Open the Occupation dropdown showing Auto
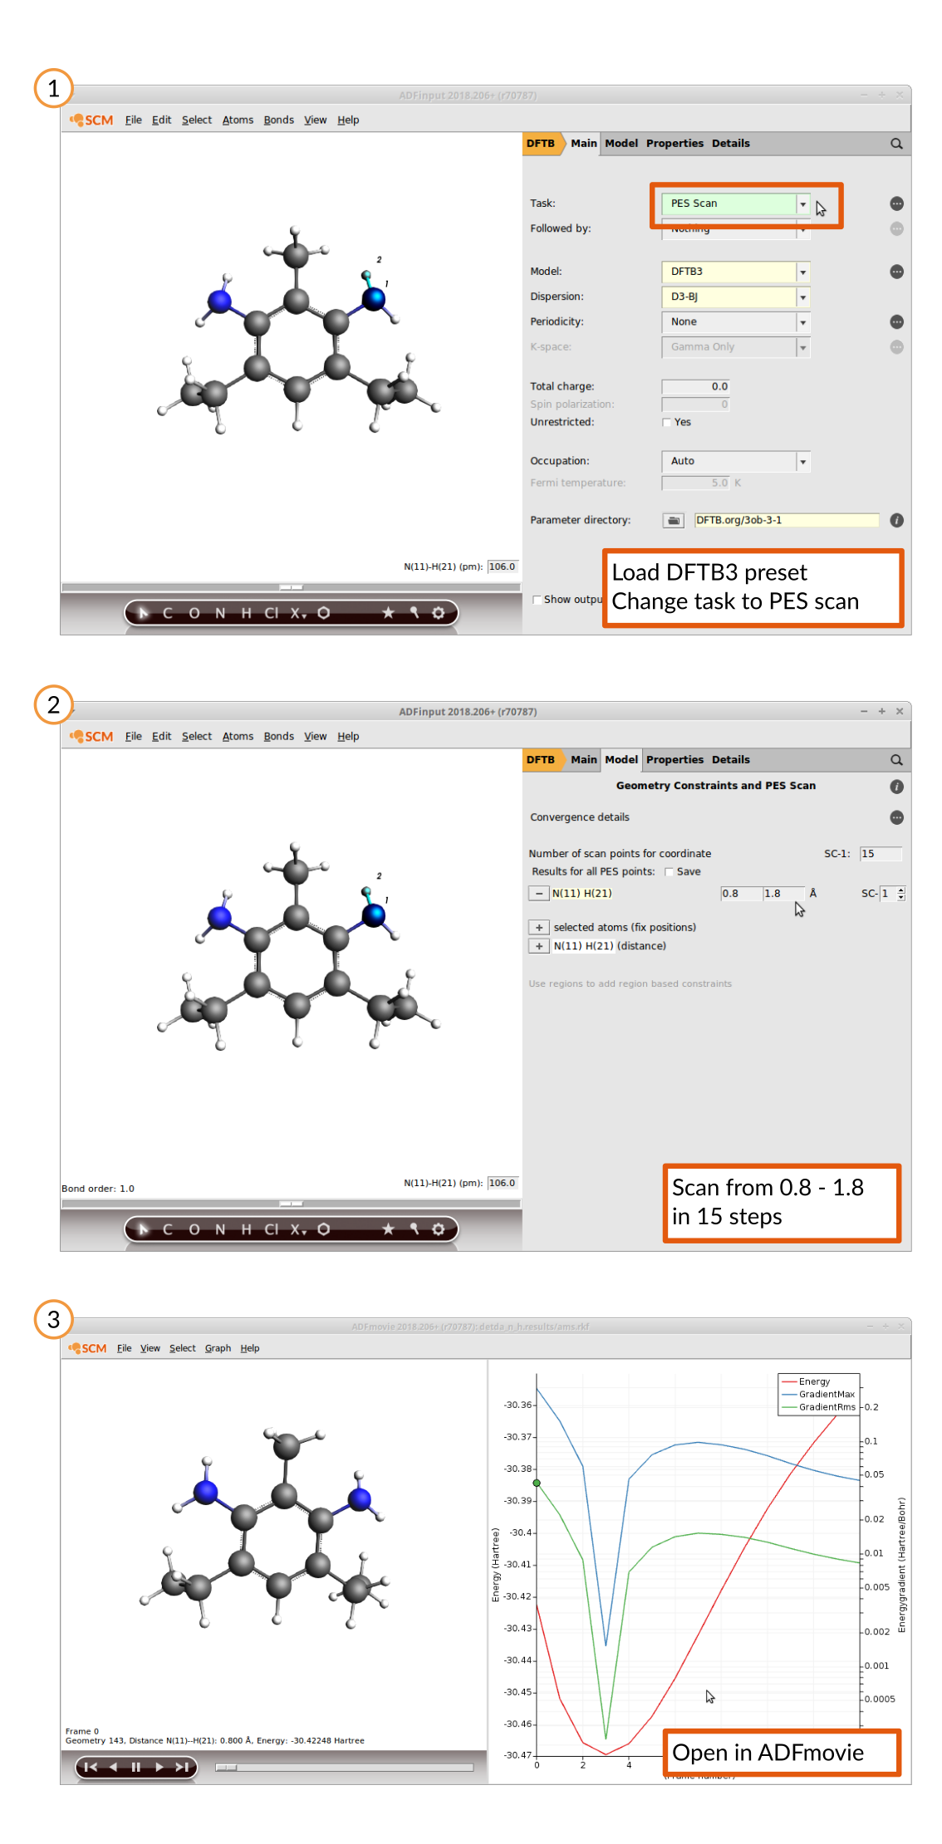Screen dimensions: 942x1844 pyautogui.click(x=735, y=461)
